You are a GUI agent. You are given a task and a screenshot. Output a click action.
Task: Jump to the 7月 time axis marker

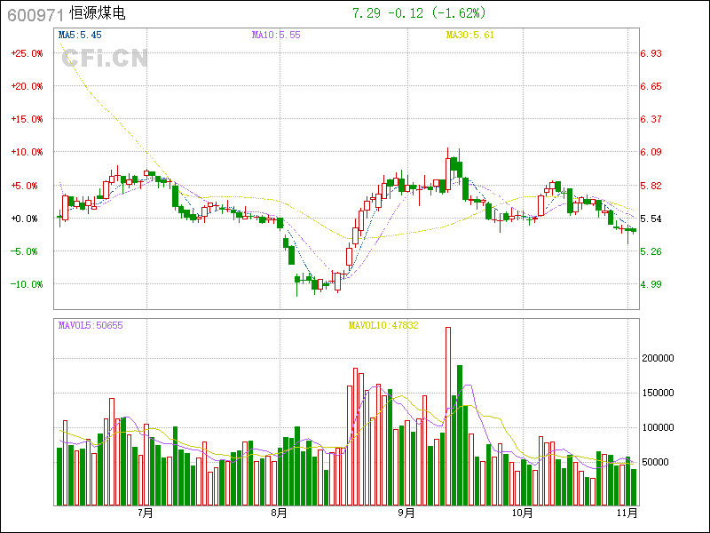point(146,513)
